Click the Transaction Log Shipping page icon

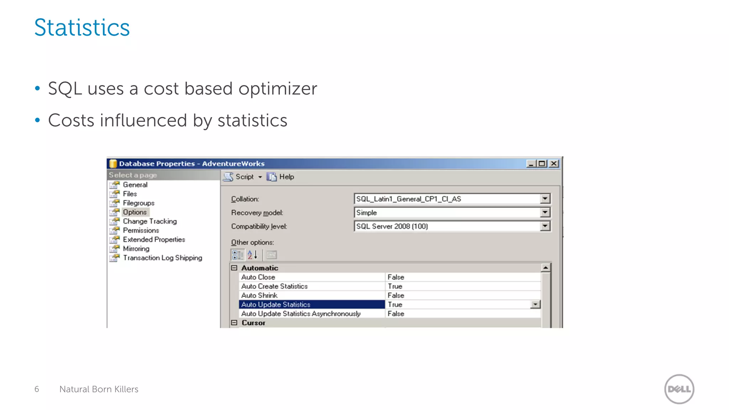tap(115, 258)
